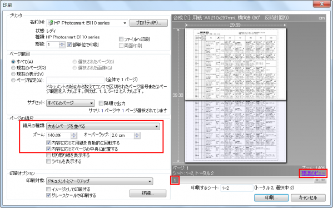This screenshot has width=333, height=208.
Task: Enable ラベルを表示する checkbox
Action: pos(48,161)
